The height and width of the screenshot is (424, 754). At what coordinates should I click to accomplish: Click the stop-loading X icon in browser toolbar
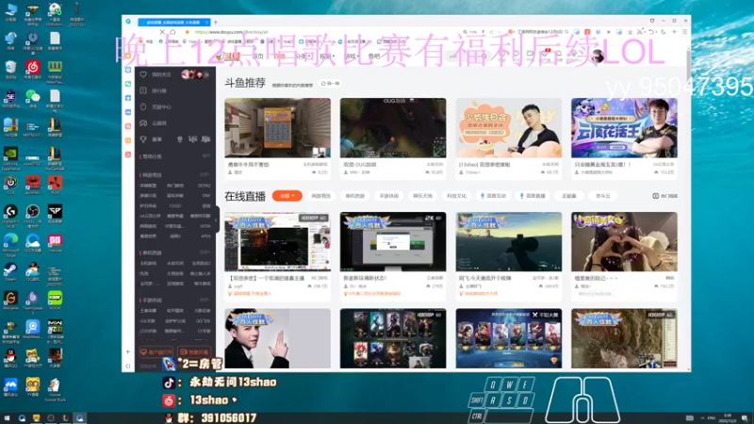pyautogui.click(x=162, y=32)
